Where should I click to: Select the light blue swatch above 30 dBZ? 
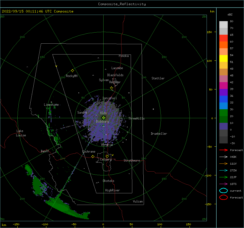[x=223, y=106]
